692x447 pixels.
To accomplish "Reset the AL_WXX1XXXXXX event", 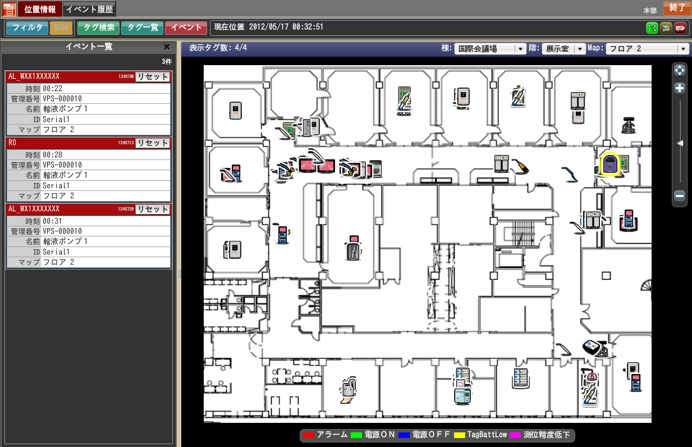I will coord(153,77).
